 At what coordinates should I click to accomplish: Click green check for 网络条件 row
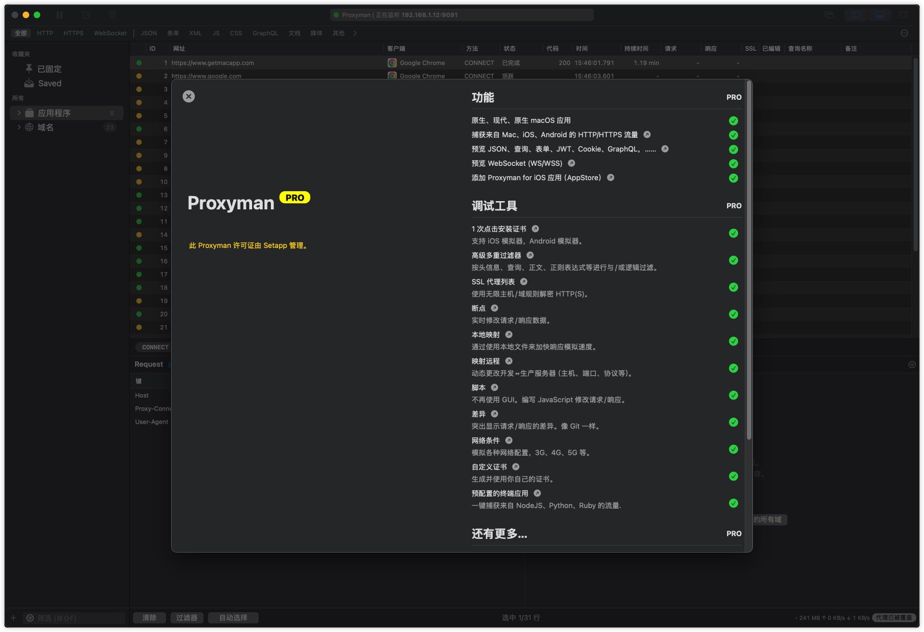tap(733, 449)
